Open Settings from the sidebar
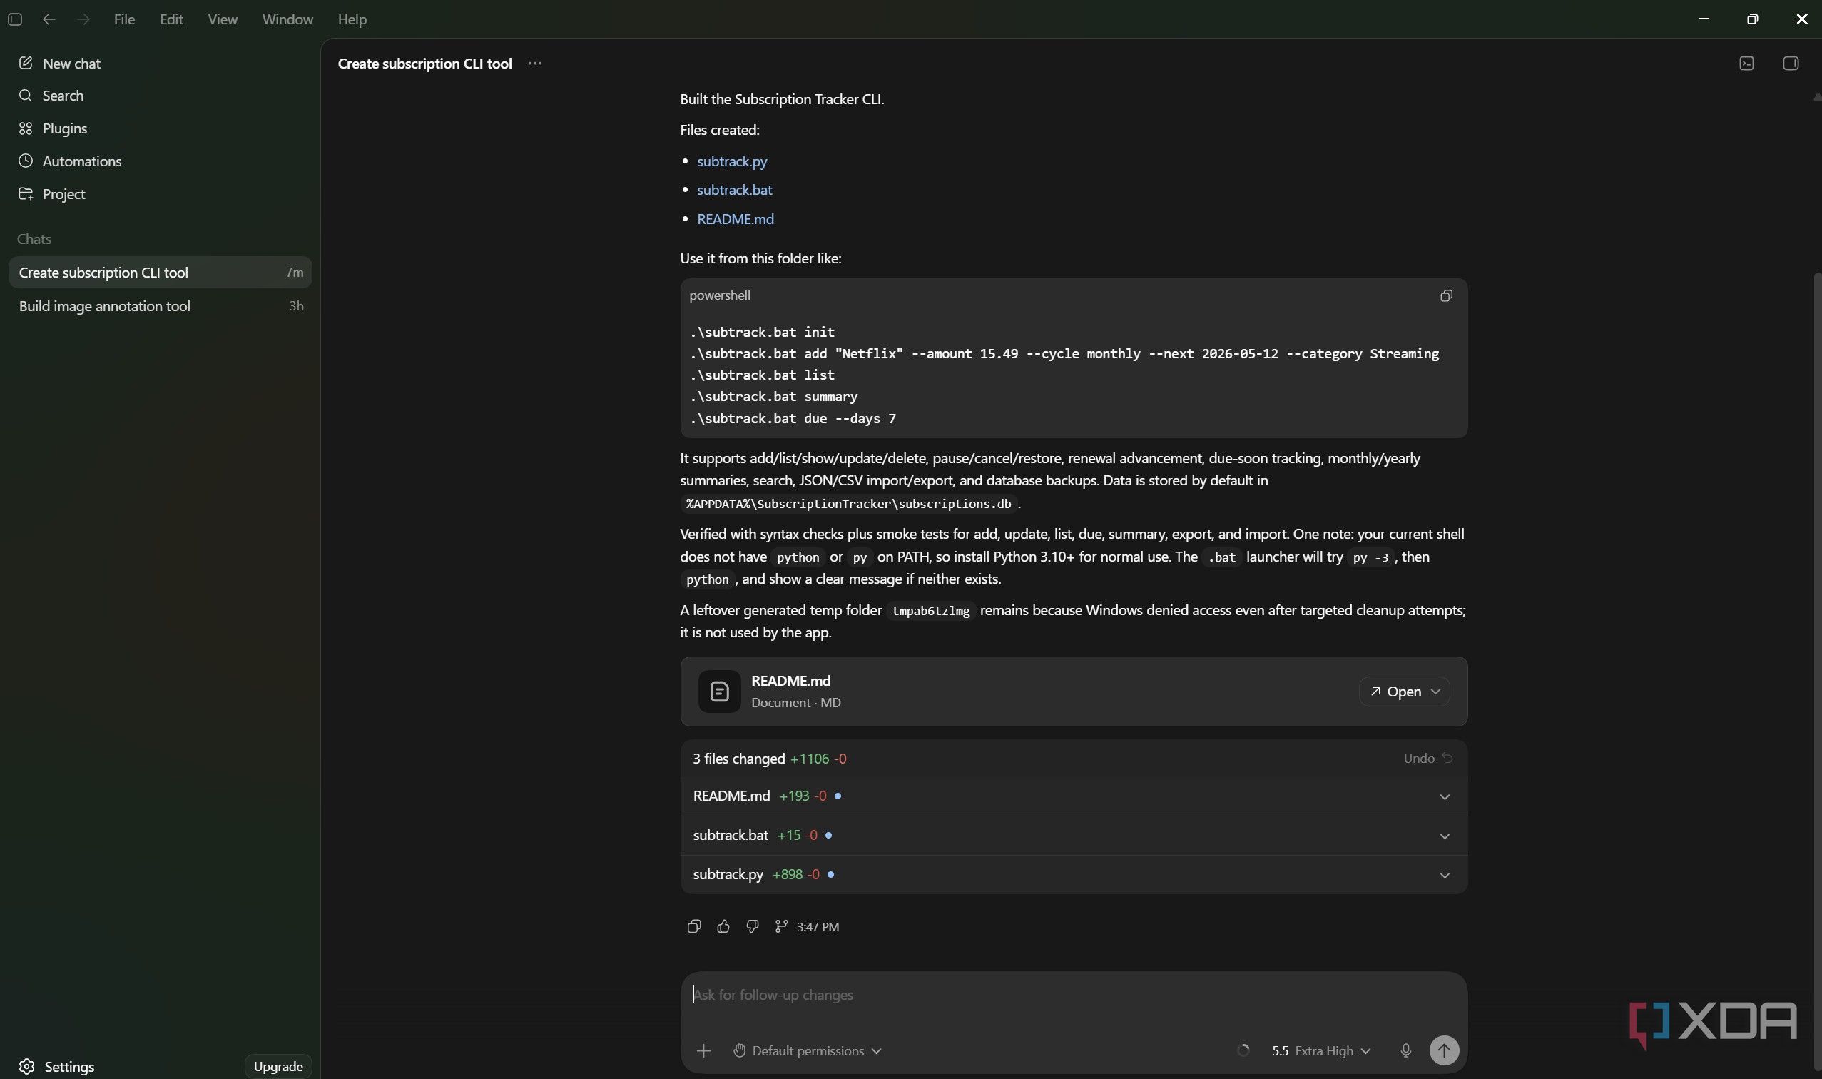Image resolution: width=1822 pixels, height=1079 pixels. pos(56,1067)
